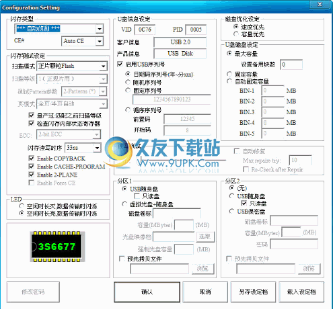Image resolution: width=333 pixels, height=309 pixels.
Task: Choose 速度优先 disk optimization
Action: (236, 27)
